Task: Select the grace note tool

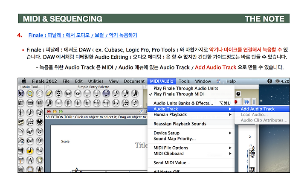Action: coord(135,103)
